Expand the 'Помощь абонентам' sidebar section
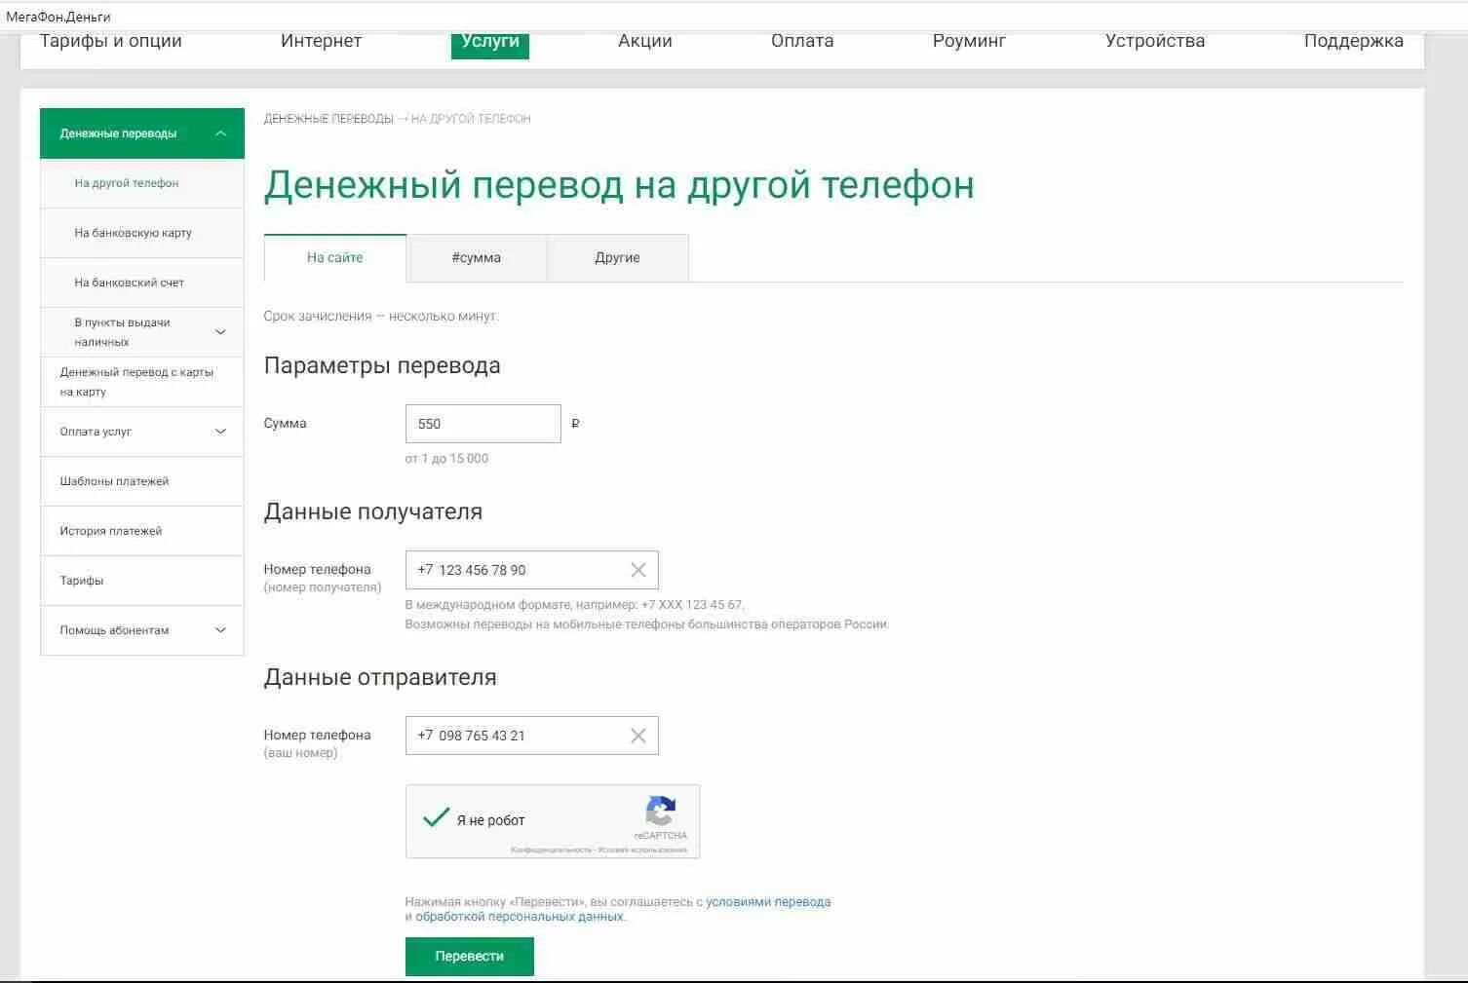Image resolution: width=1468 pixels, height=983 pixels. click(220, 630)
